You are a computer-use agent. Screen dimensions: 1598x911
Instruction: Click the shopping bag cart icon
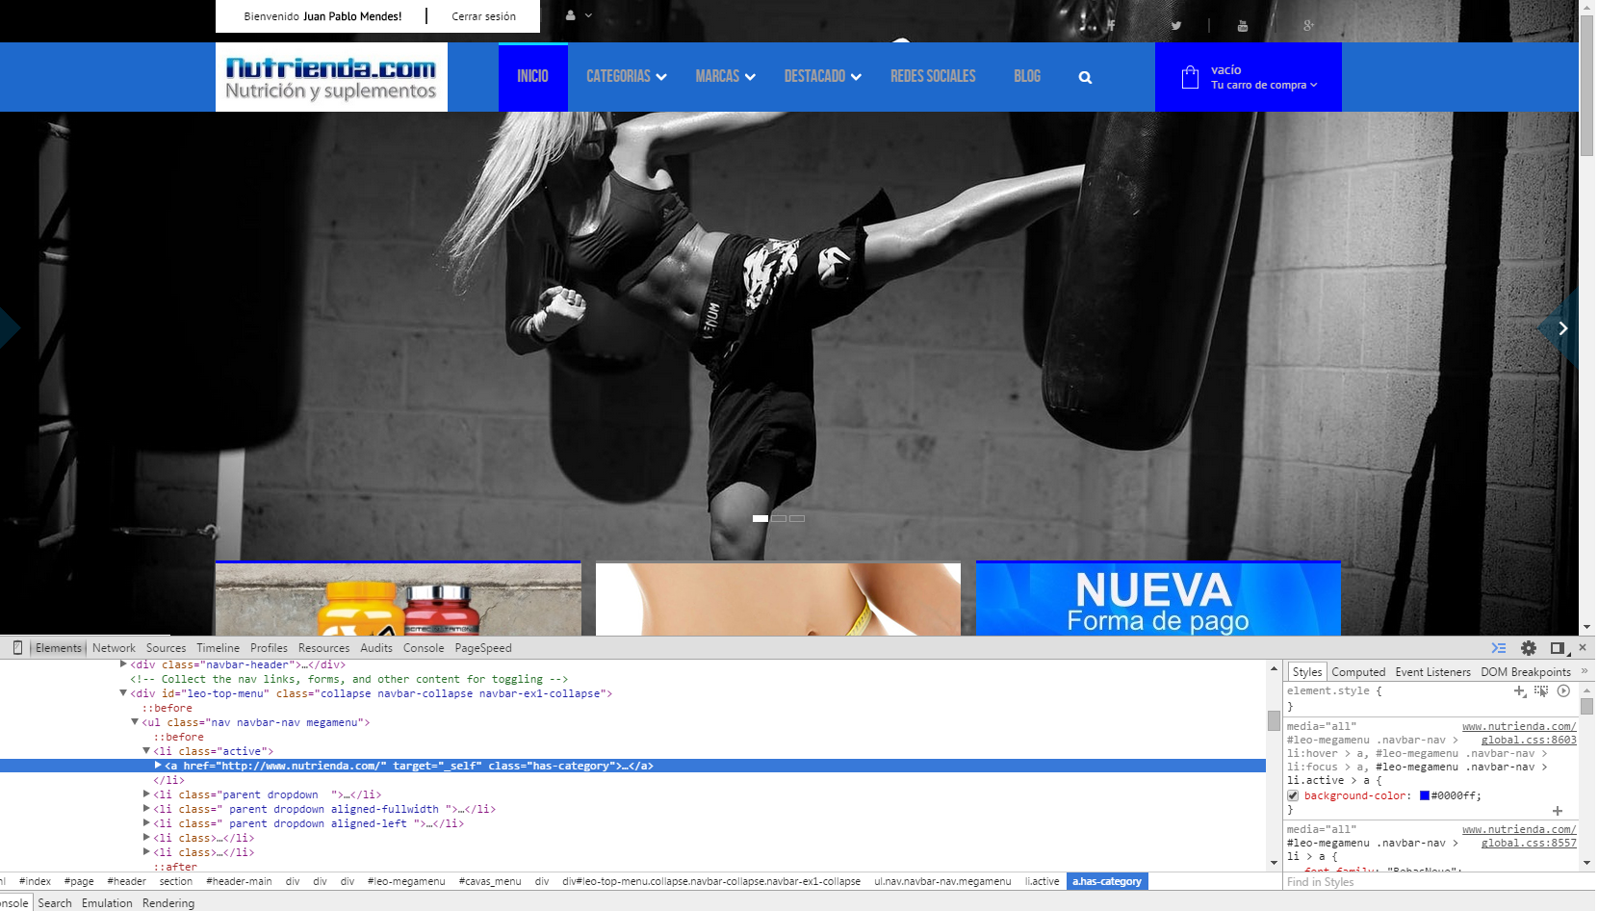[x=1190, y=77]
